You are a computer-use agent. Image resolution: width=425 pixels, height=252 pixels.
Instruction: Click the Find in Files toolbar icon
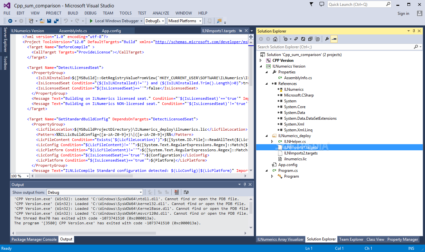pos(219,21)
